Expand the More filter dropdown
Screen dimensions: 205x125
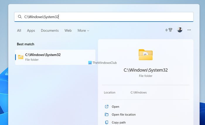83,30
